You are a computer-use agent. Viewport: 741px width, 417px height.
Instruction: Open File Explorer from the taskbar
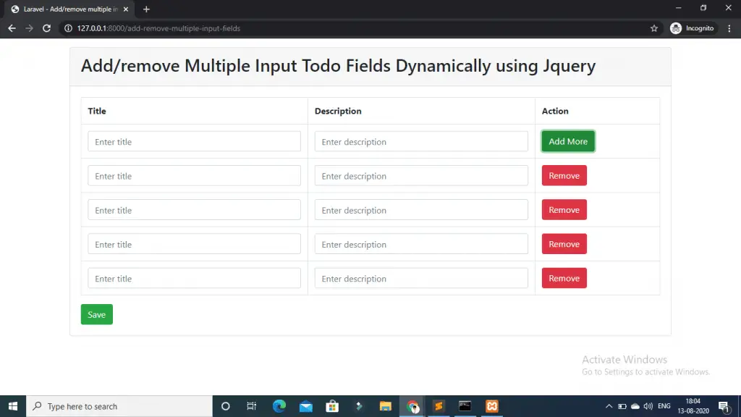pos(386,406)
